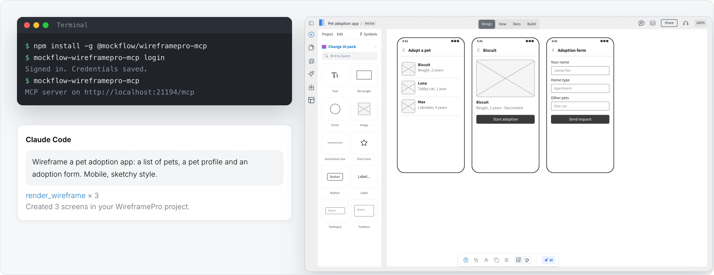Expand the Change UI pack chevron
This screenshot has height=275, width=714.
click(x=376, y=47)
